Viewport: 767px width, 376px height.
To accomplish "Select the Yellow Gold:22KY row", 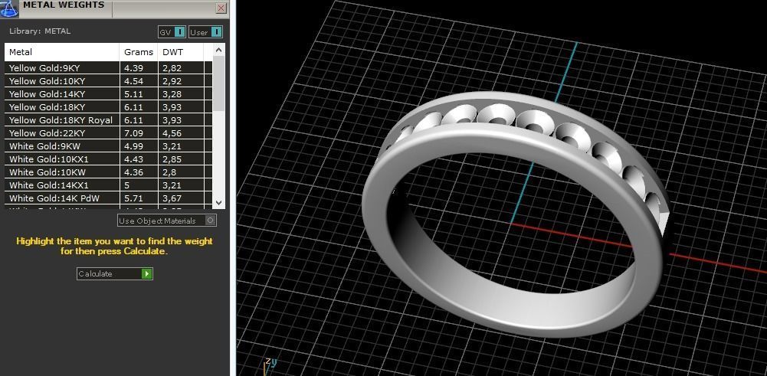I will tap(109, 133).
